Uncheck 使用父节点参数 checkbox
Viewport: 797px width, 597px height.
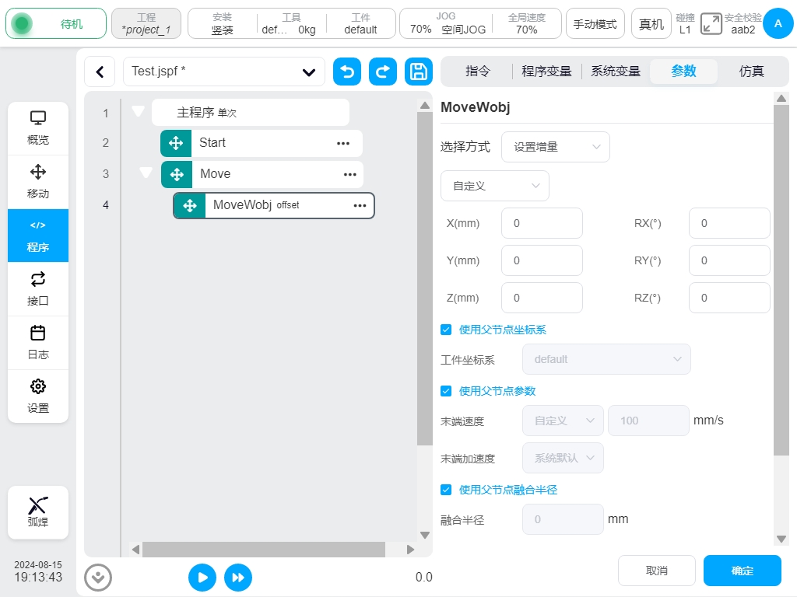click(x=446, y=391)
